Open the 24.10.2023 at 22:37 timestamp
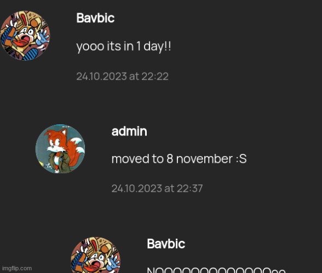This screenshot has width=322, height=273. pos(157,188)
